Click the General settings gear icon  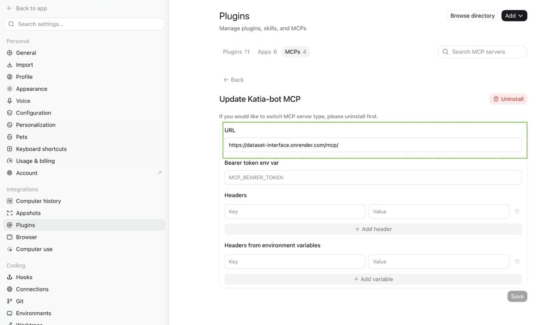point(10,53)
